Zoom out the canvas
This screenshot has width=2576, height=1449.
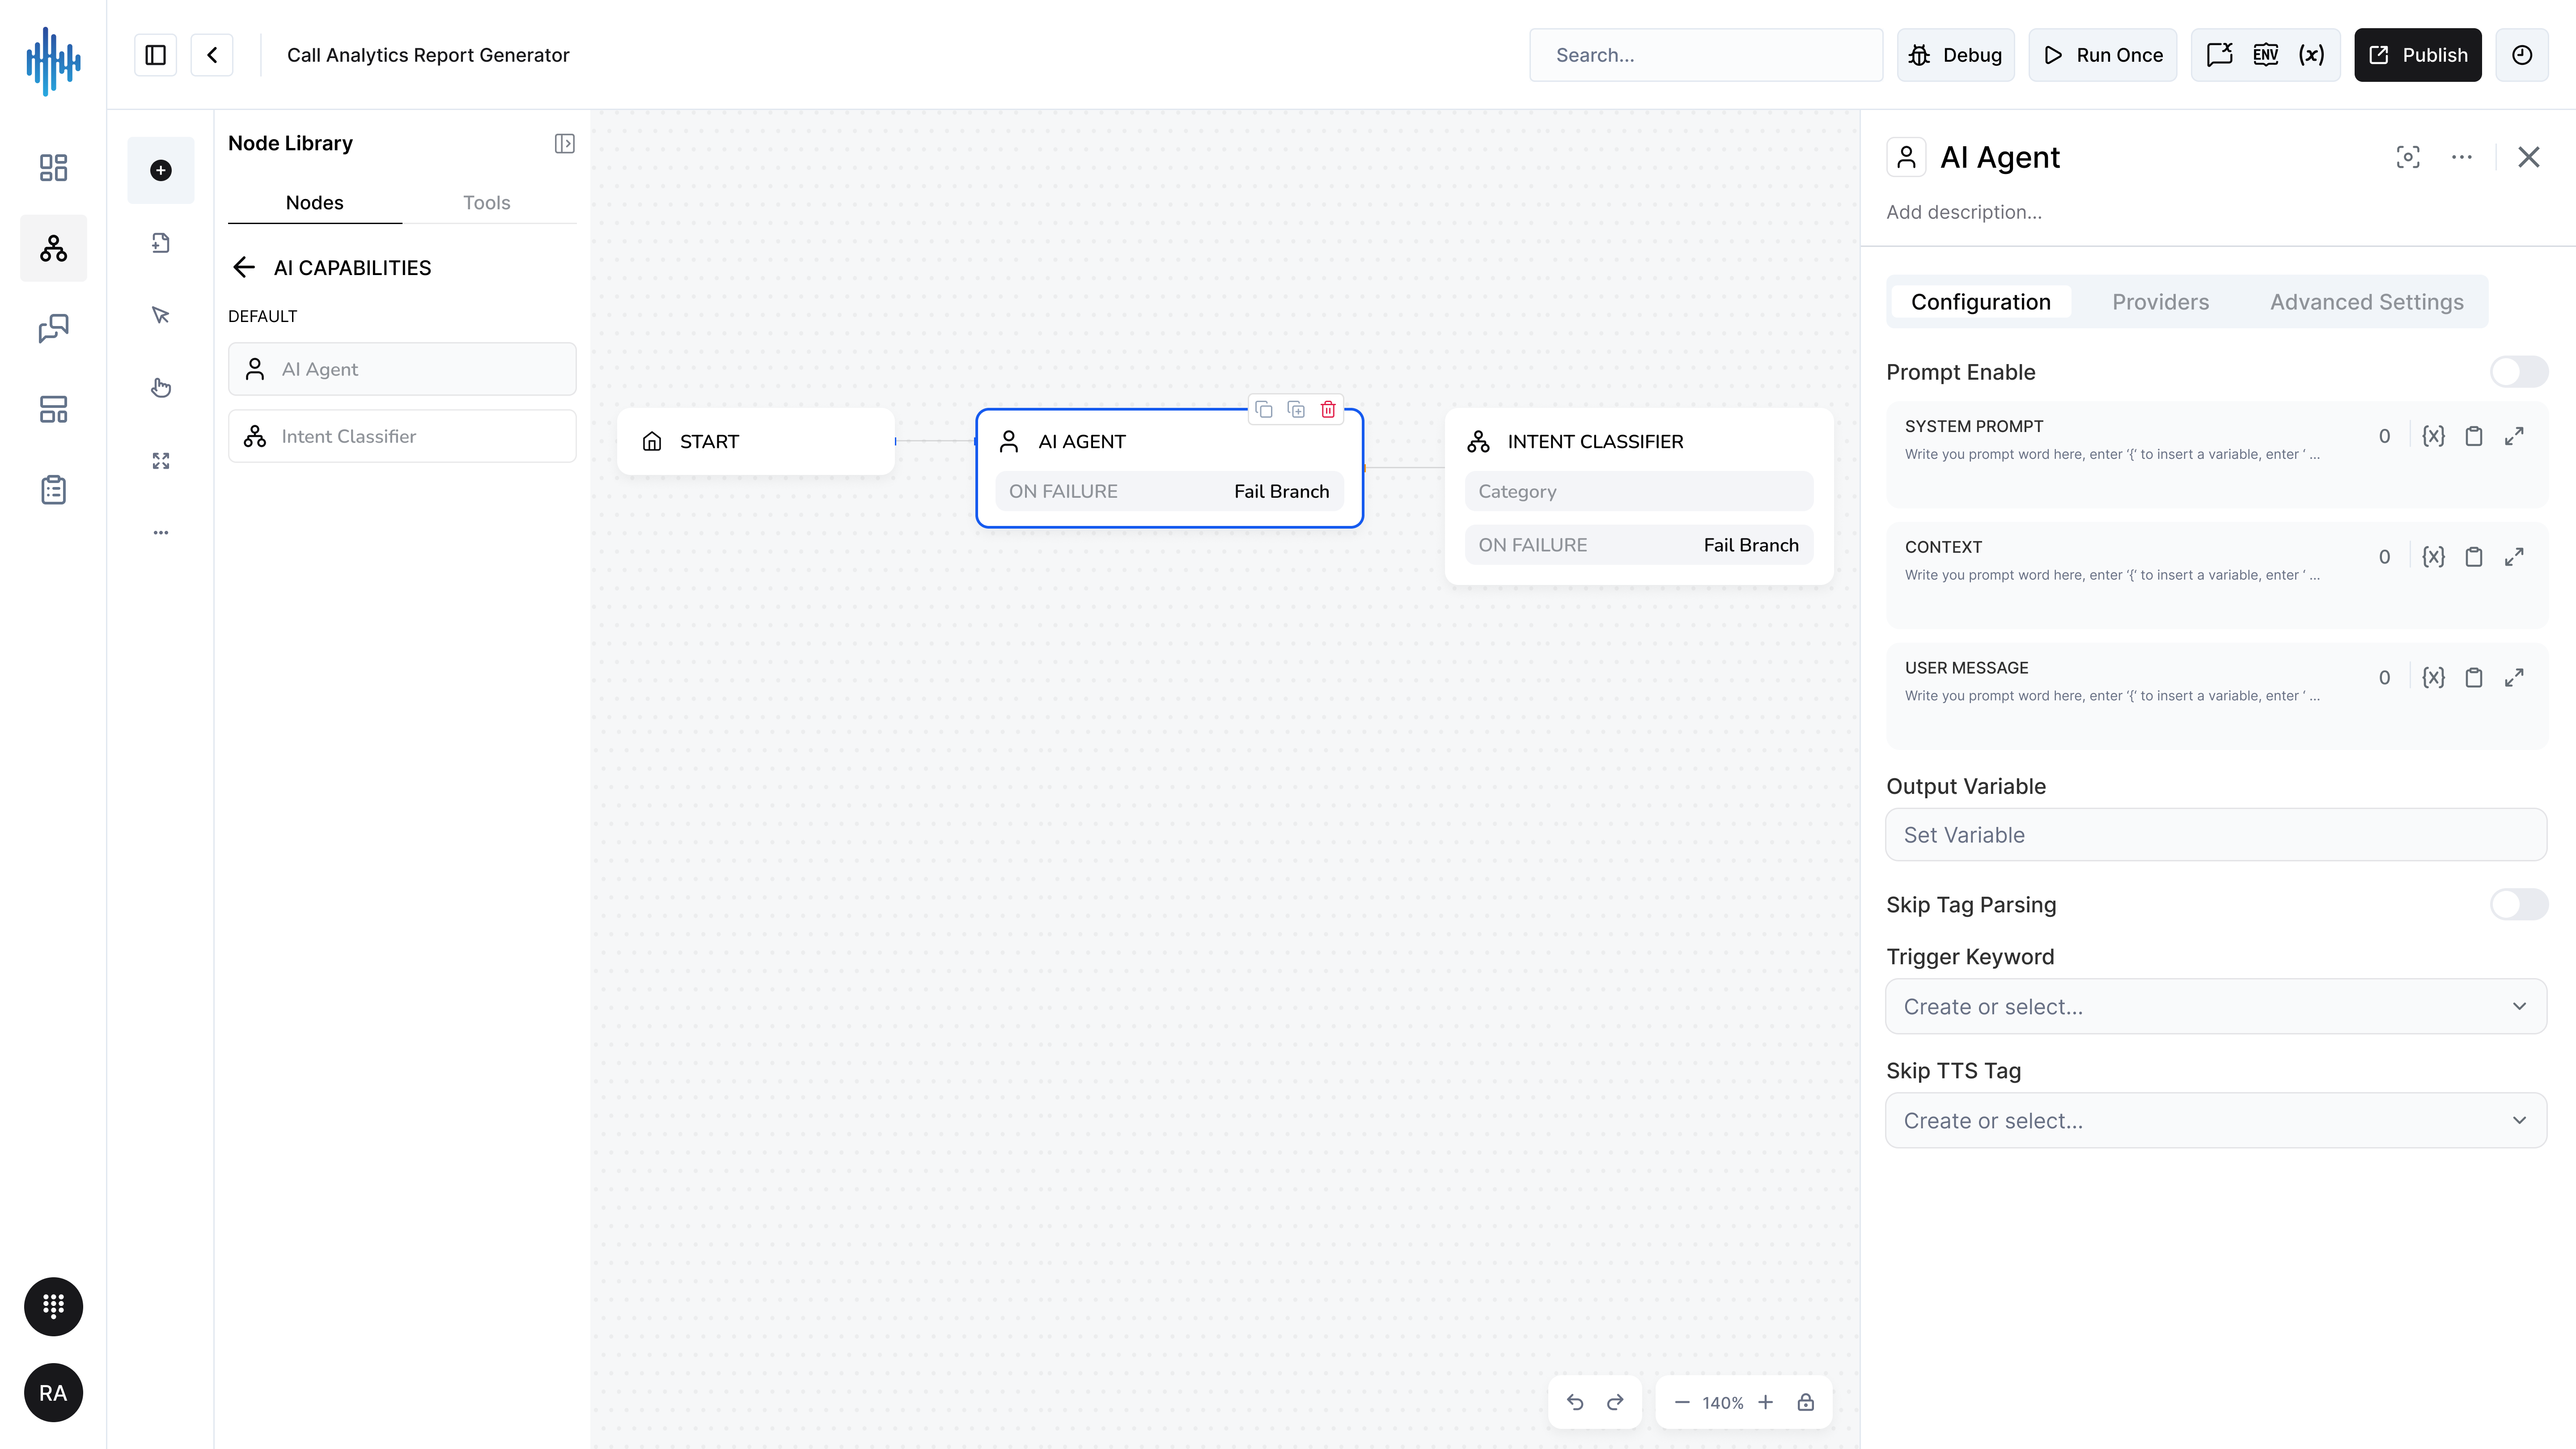[x=1682, y=1402]
